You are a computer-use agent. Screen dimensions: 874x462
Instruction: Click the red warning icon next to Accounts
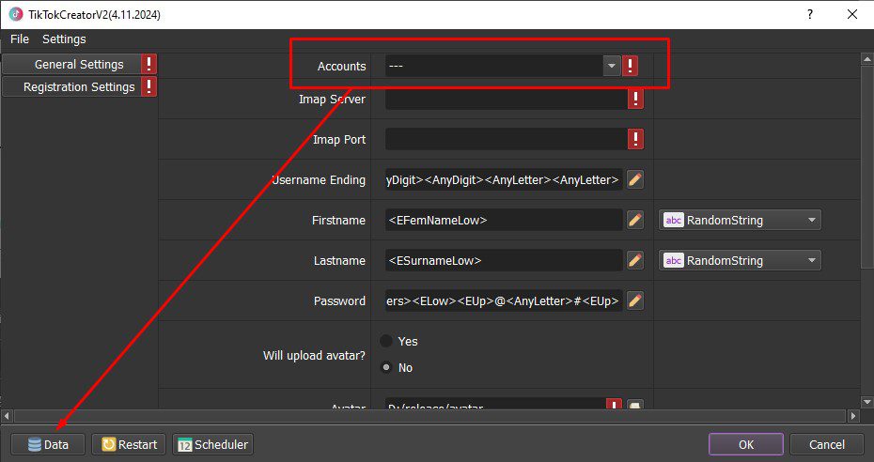(x=630, y=66)
